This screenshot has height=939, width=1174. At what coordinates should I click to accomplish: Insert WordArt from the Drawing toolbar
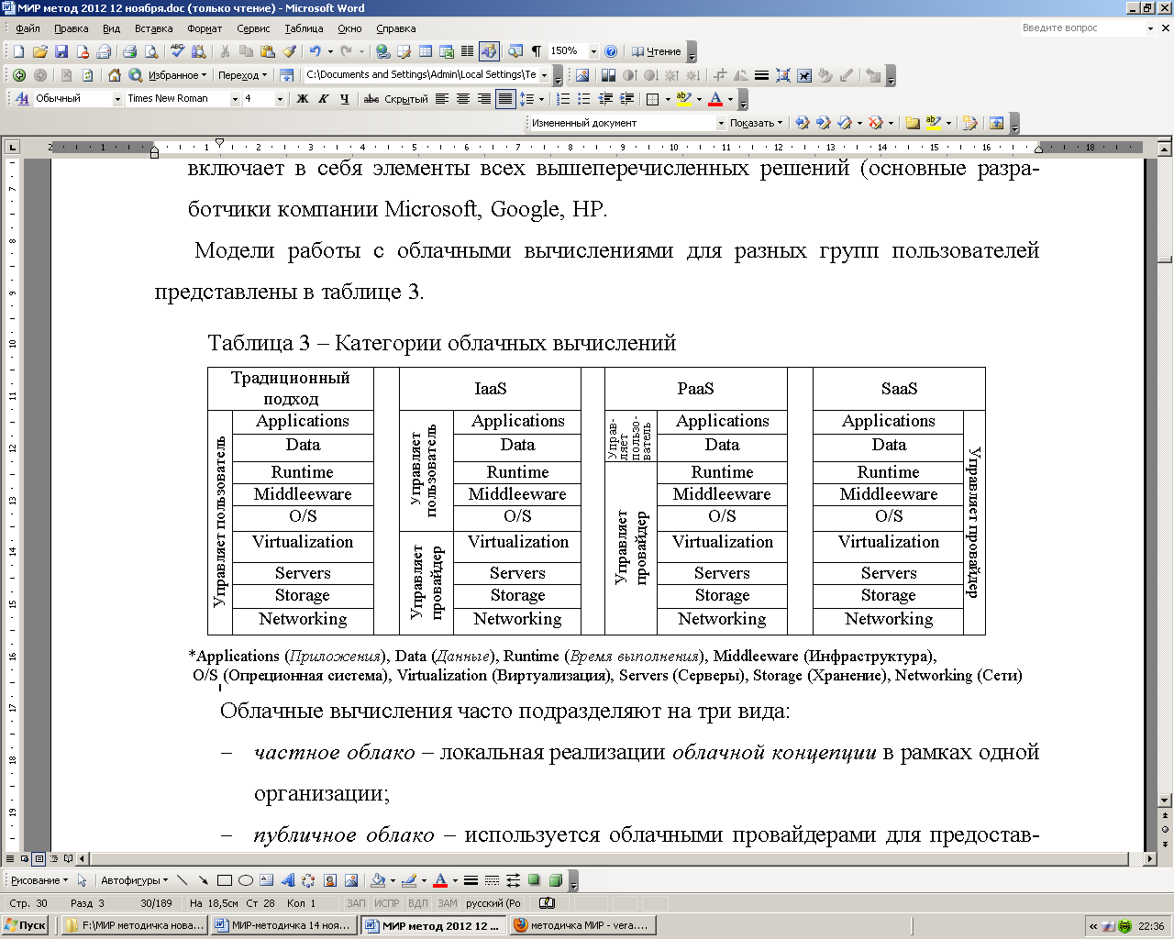pos(287,880)
